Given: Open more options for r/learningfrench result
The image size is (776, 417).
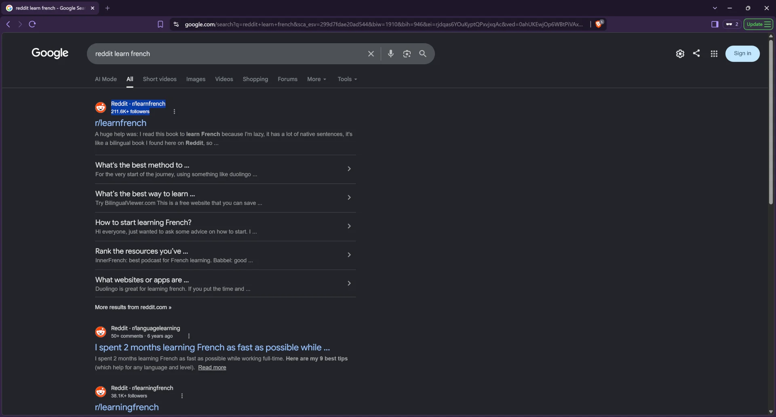Looking at the screenshot, I should 182,396.
